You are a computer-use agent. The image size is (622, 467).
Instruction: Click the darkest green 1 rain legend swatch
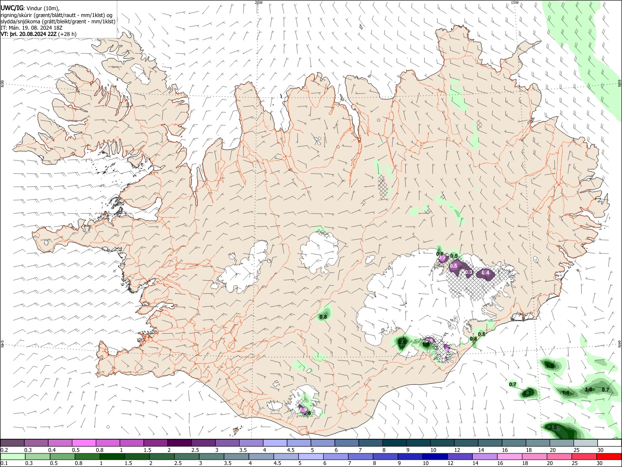pos(111,457)
